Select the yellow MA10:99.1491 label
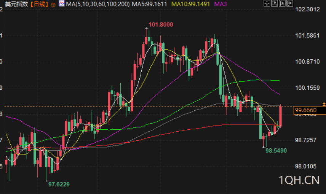This screenshot has width=326, height=194. 190,4
